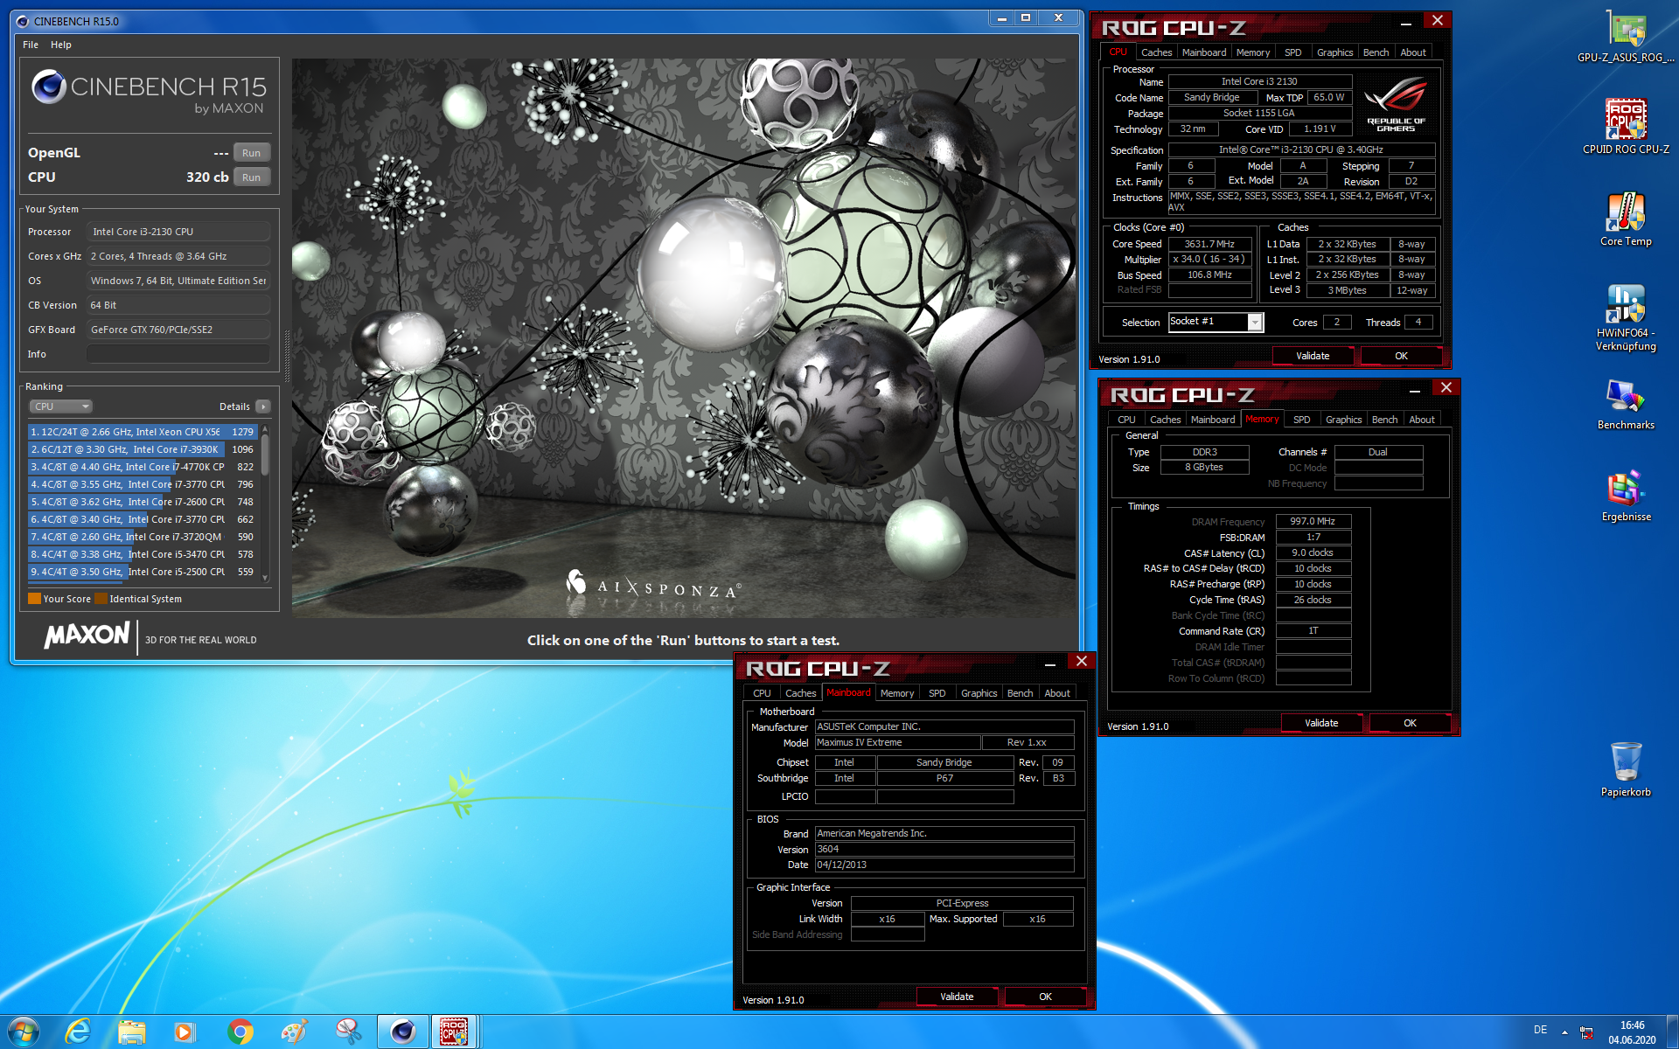Select ranking row 12C/24T Intel Xeon CPU
The height and width of the screenshot is (1049, 1679).
(142, 432)
